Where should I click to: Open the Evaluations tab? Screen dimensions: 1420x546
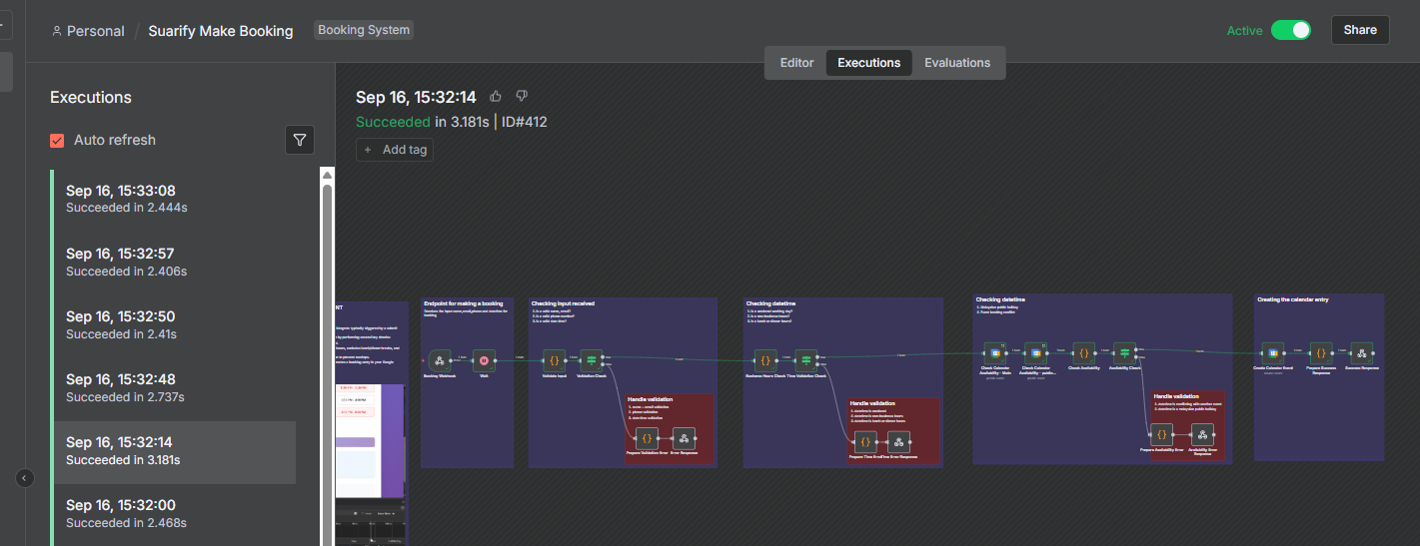click(x=957, y=63)
